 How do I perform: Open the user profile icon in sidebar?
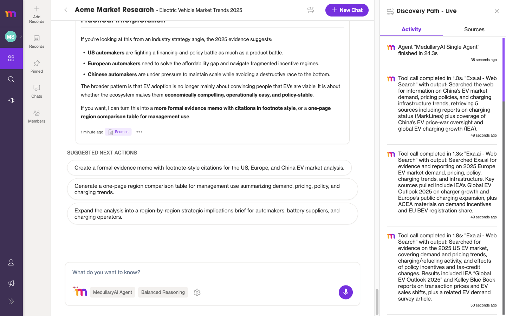click(11, 263)
